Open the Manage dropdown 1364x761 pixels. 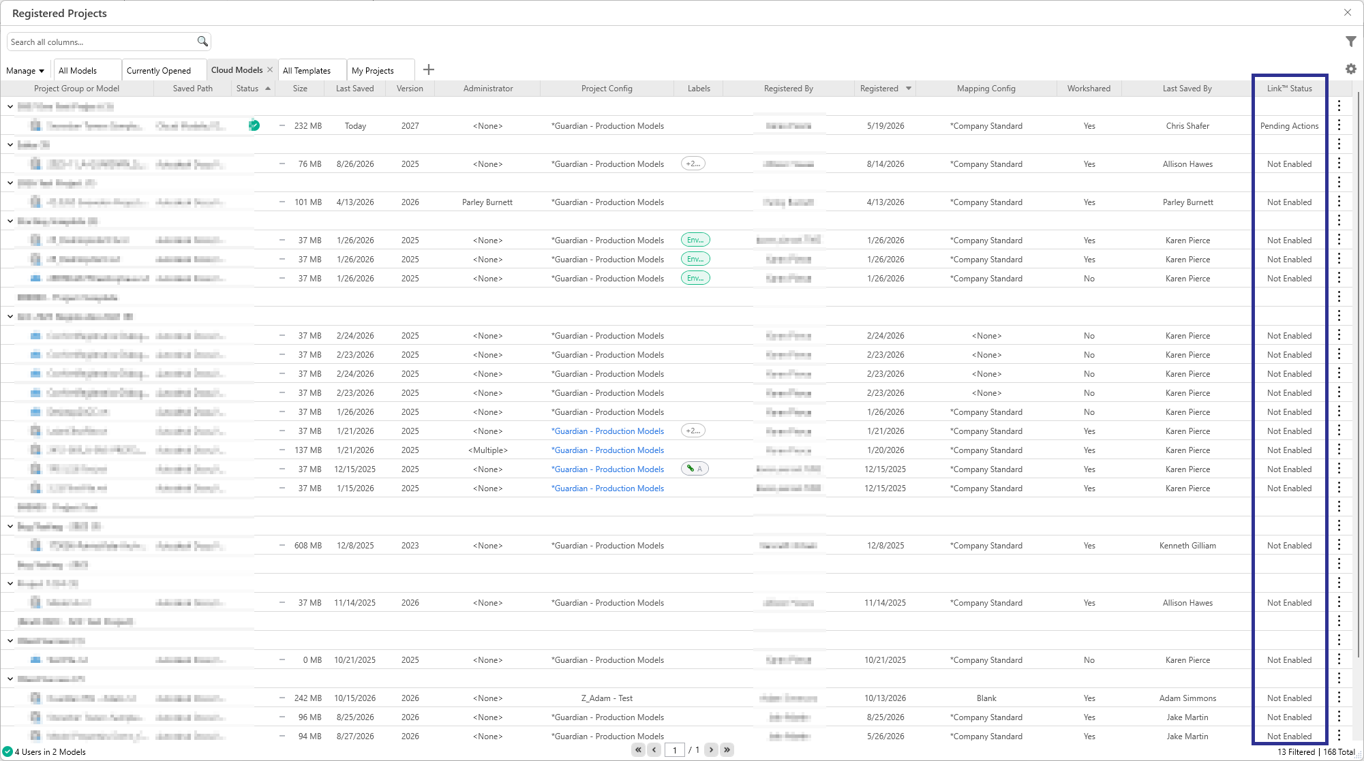click(x=25, y=70)
